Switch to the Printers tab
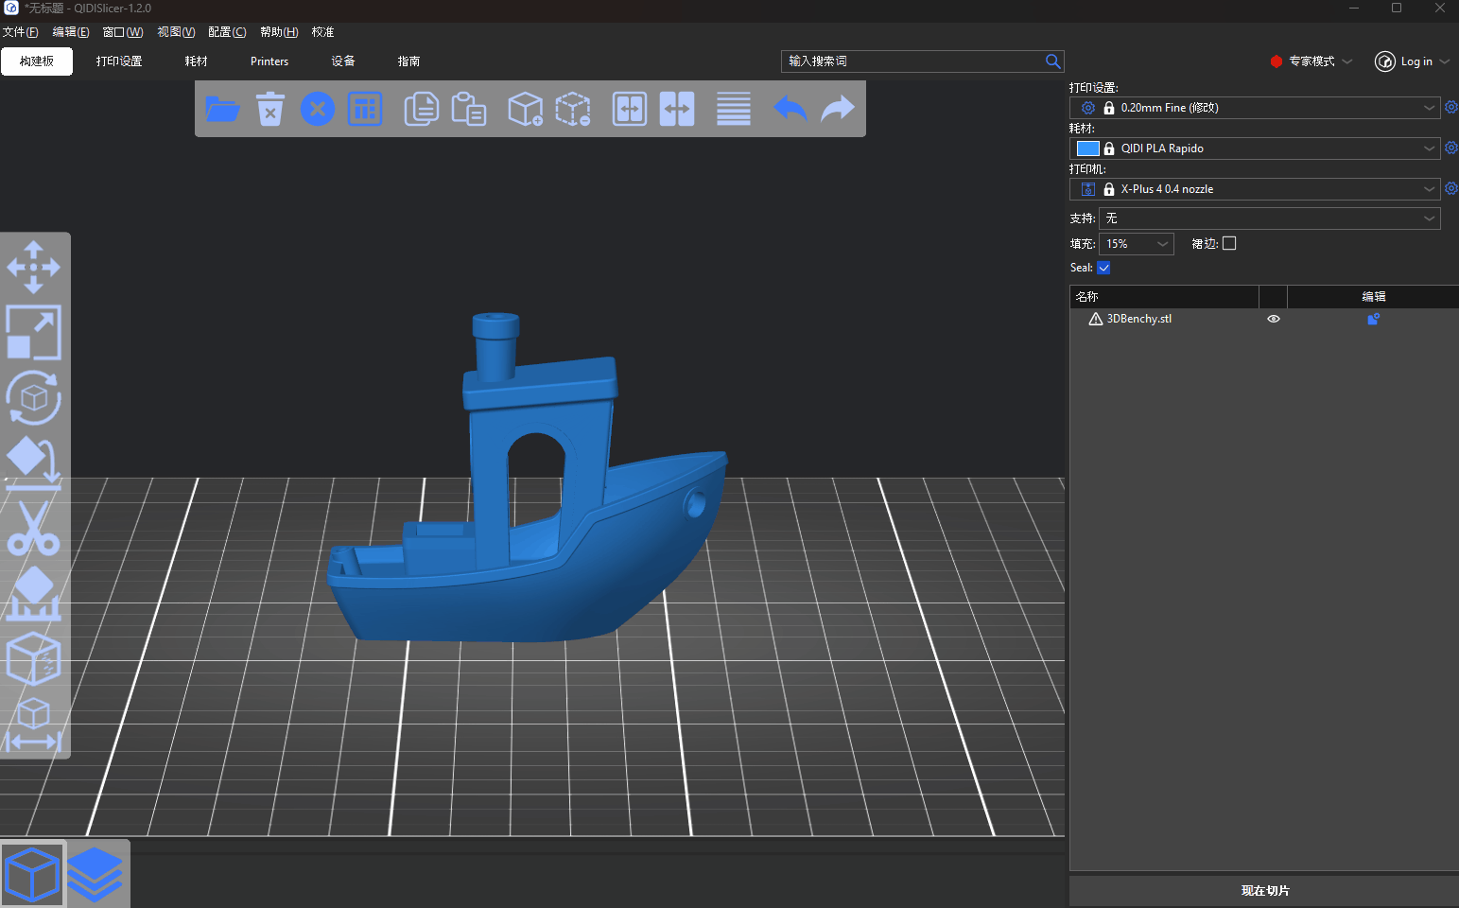 (269, 61)
